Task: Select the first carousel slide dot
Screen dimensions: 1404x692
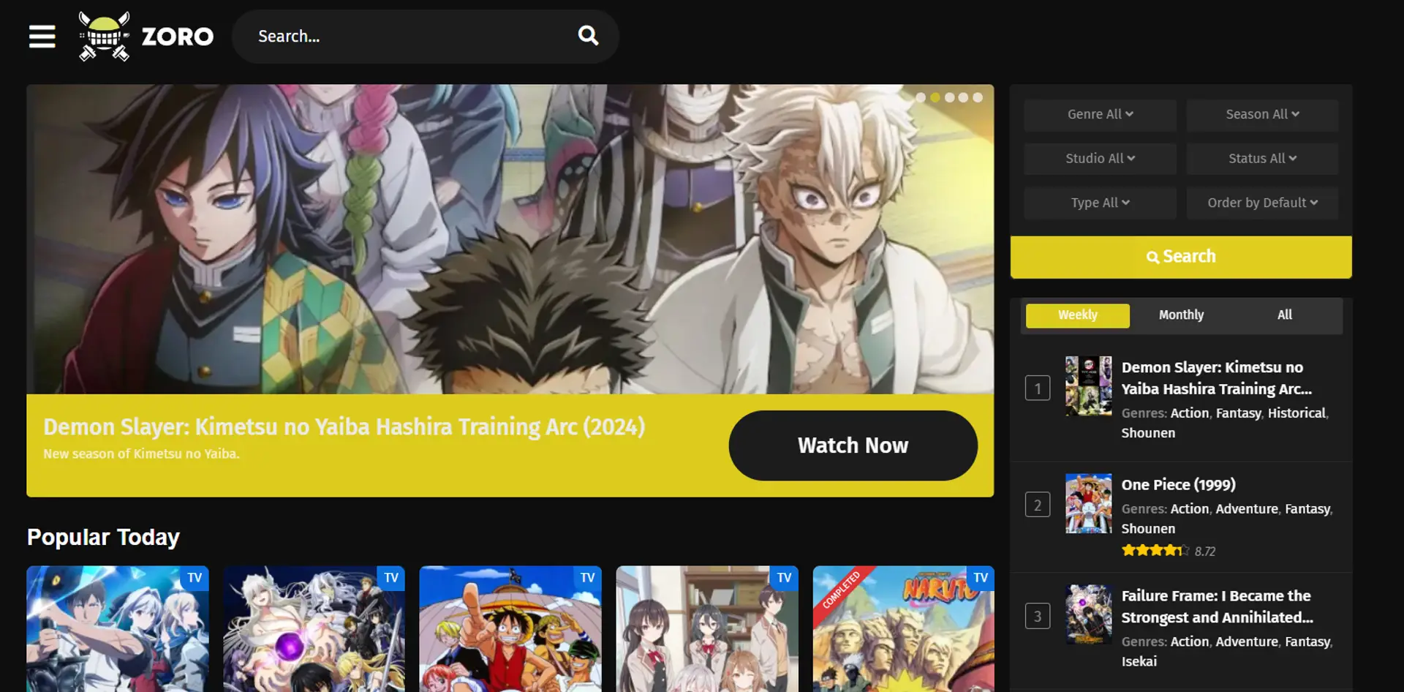Action: (921, 97)
